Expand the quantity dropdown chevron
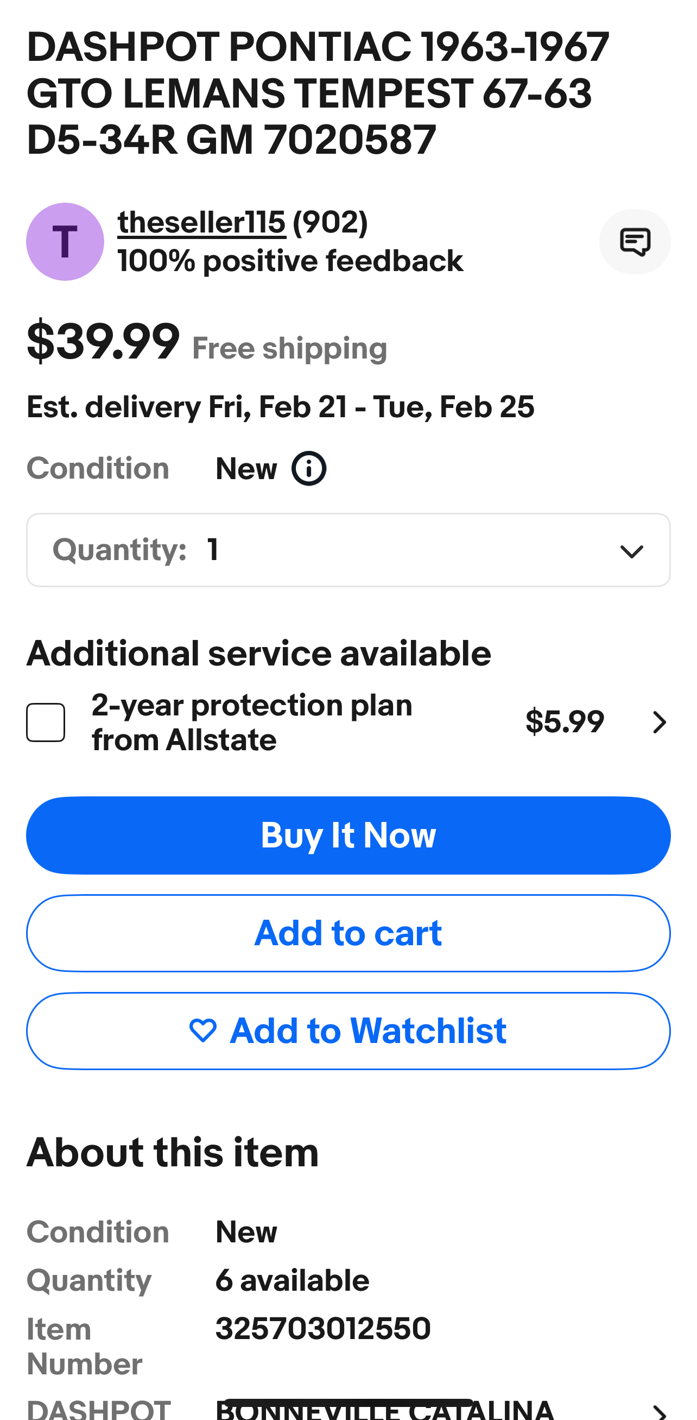This screenshot has width=697, height=1420. click(x=631, y=551)
